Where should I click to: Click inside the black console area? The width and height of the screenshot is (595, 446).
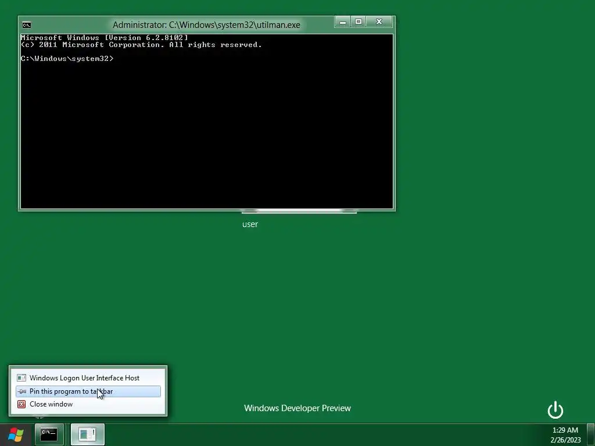[x=207, y=121]
